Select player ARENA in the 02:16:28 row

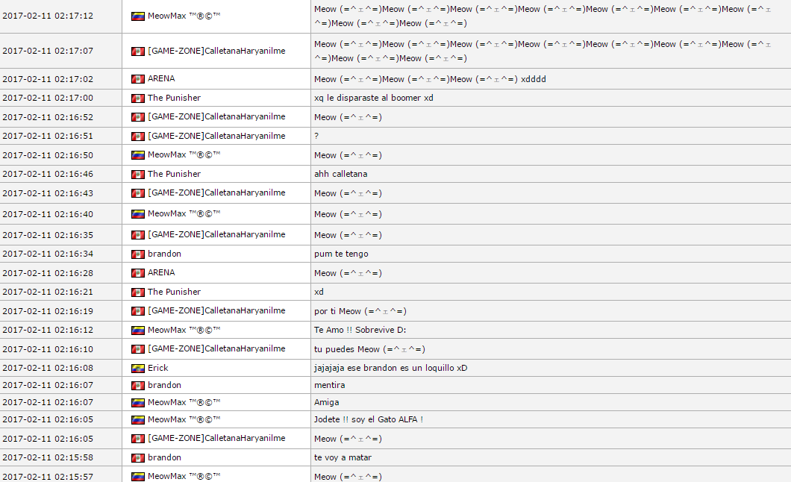pyautogui.click(x=161, y=272)
